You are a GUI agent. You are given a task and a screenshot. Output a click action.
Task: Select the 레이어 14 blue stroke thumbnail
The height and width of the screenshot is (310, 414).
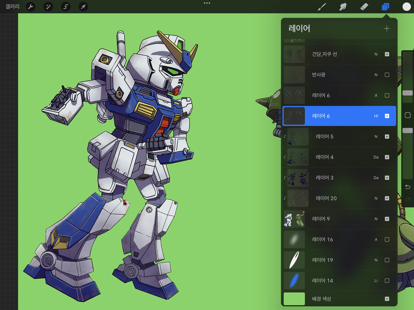pos(294,281)
